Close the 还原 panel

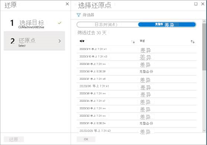[67, 4]
